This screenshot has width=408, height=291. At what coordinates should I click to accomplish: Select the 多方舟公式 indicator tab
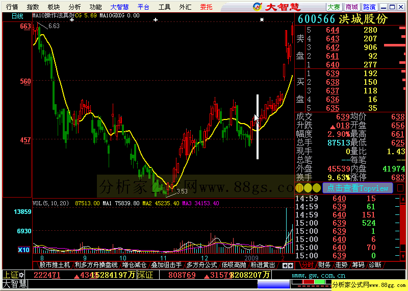201,265
